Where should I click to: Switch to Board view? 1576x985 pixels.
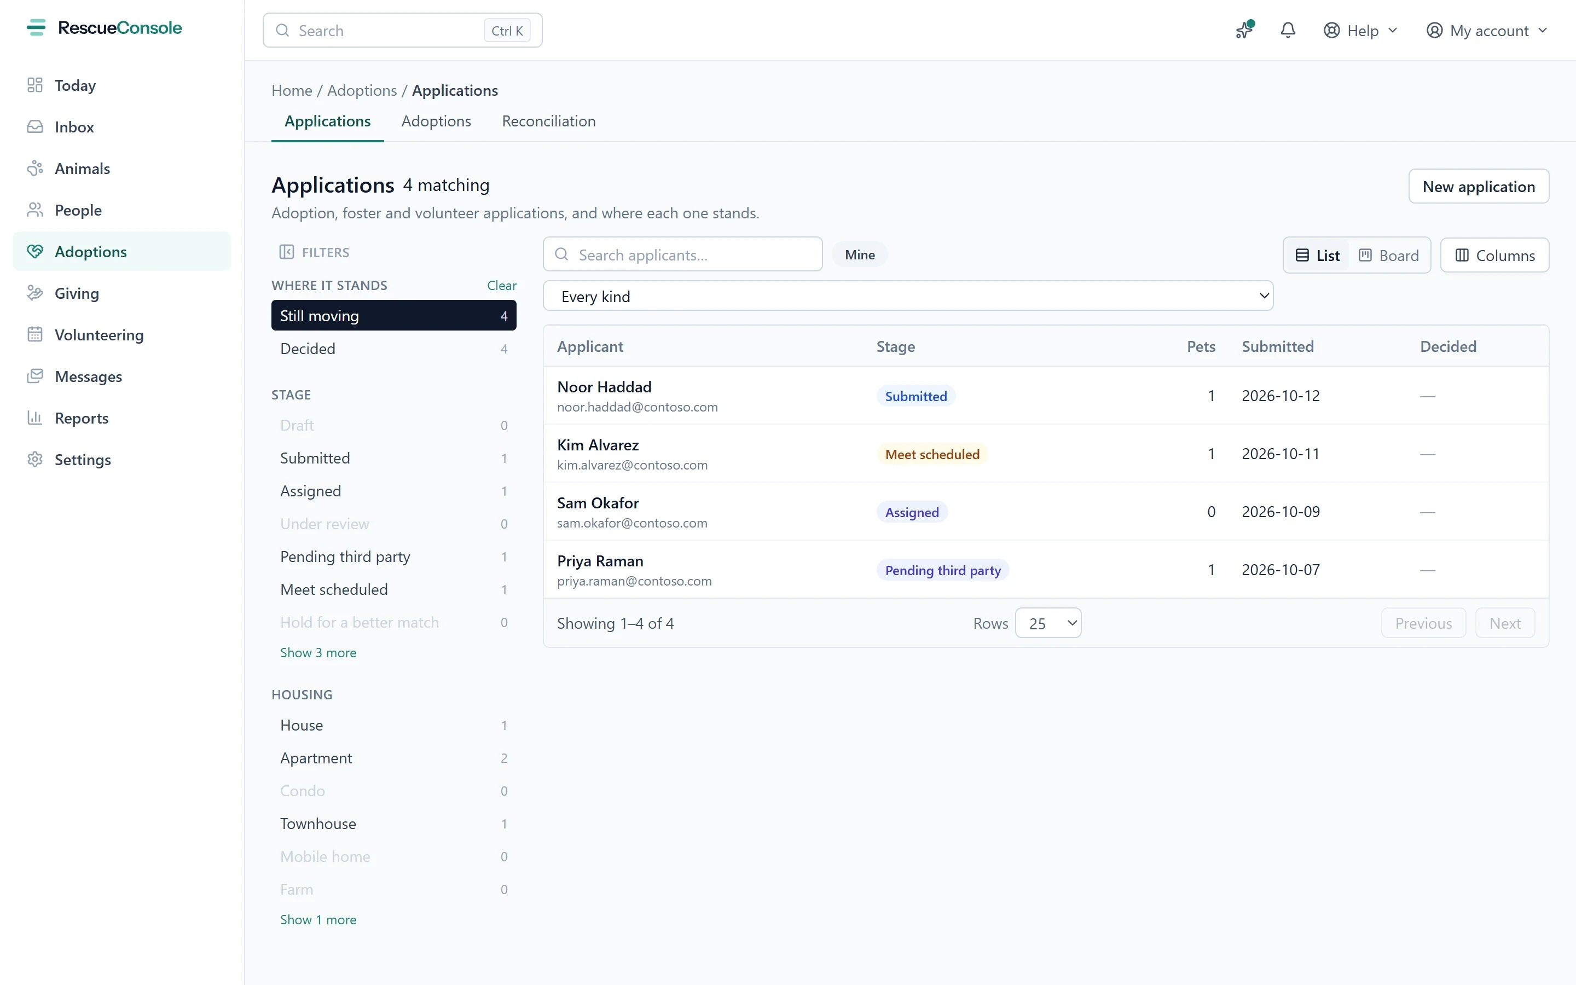coord(1388,256)
